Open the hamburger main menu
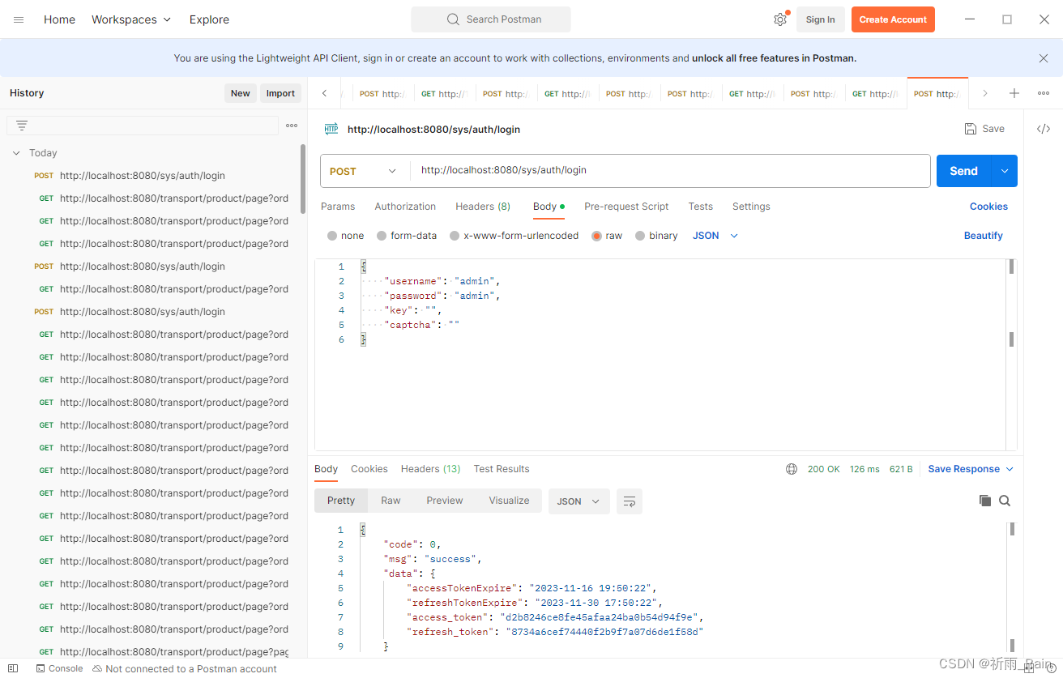 tap(19, 19)
